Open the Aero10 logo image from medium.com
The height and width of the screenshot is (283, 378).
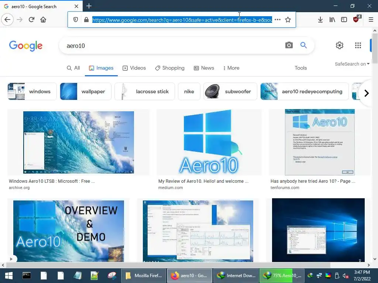[x=209, y=142]
